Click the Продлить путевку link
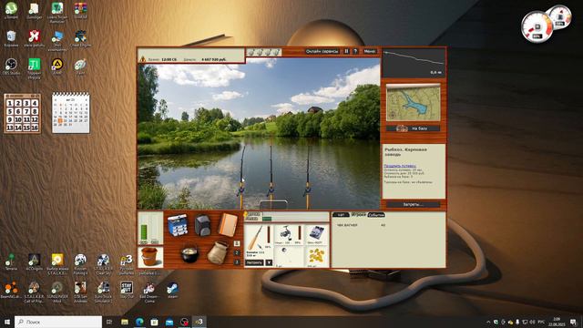The image size is (583, 328). [400, 166]
